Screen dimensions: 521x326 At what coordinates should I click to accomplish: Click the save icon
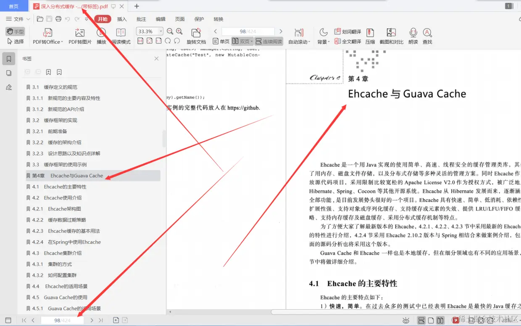pos(49,19)
